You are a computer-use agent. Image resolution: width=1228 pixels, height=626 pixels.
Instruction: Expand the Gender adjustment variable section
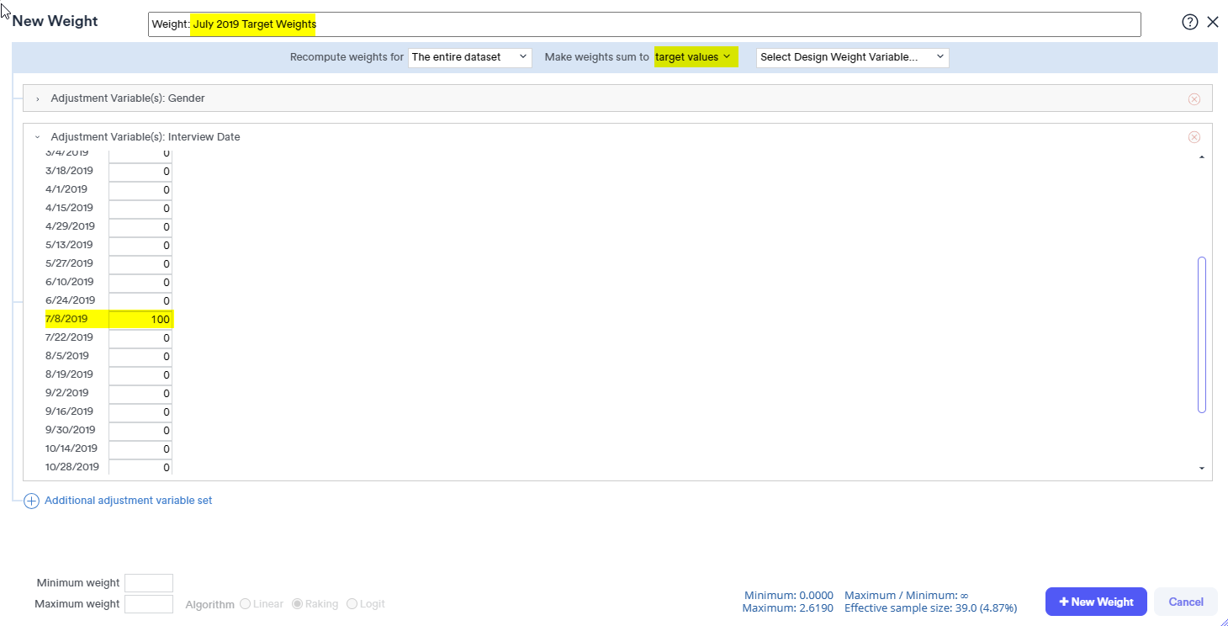[x=38, y=98]
